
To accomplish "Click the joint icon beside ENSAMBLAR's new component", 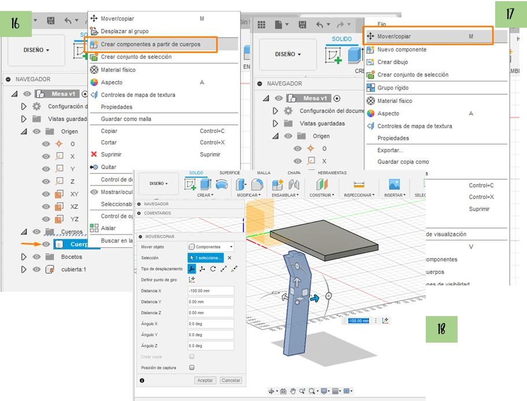I will tap(294, 184).
